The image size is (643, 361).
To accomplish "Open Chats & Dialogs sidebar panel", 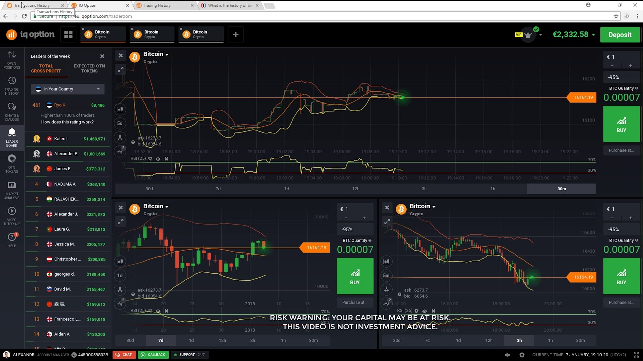I will pyautogui.click(x=12, y=112).
